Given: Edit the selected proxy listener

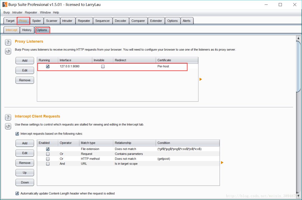Looking at the screenshot, I should (x=25, y=70).
